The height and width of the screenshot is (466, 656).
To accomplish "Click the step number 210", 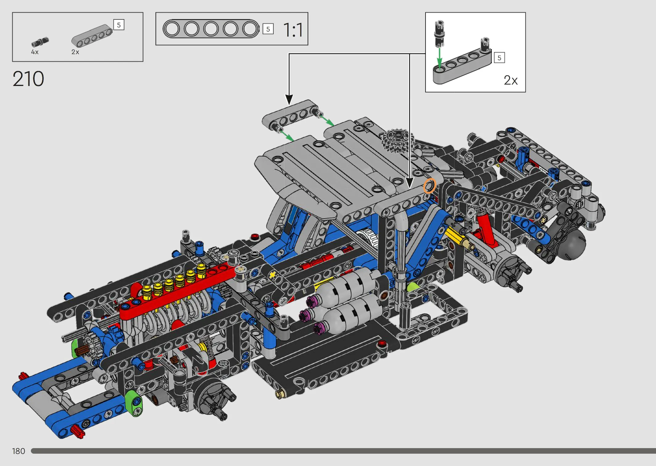I will [28, 79].
